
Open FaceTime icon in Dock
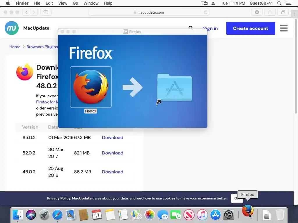coord(176,215)
